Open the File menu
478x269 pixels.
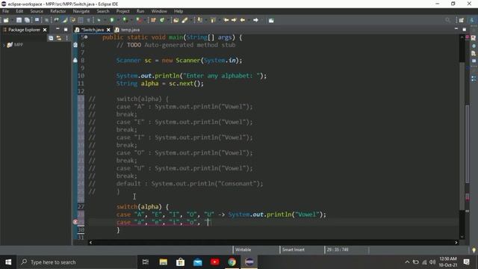tap(5, 11)
